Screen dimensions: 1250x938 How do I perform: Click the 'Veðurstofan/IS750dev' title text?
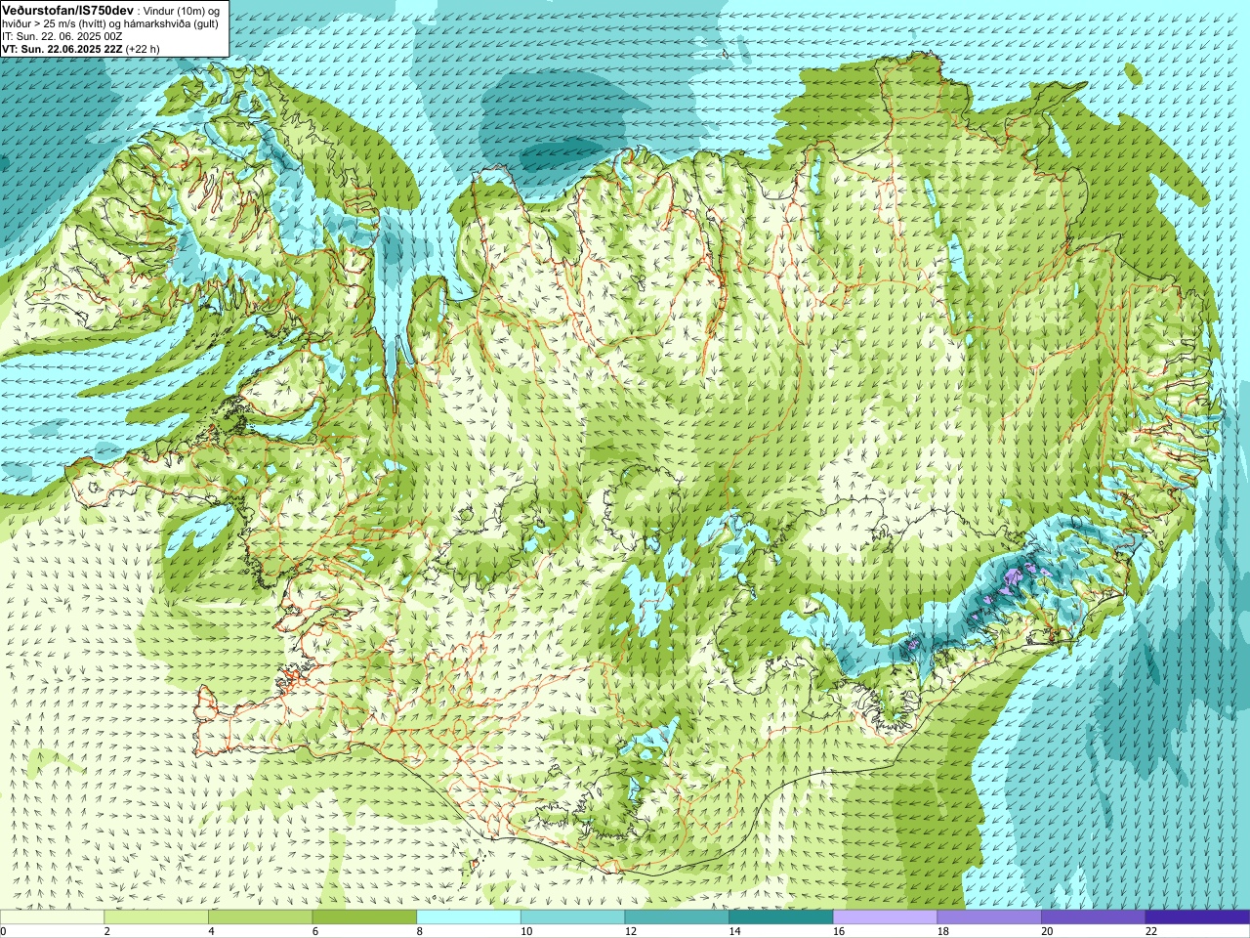click(67, 10)
